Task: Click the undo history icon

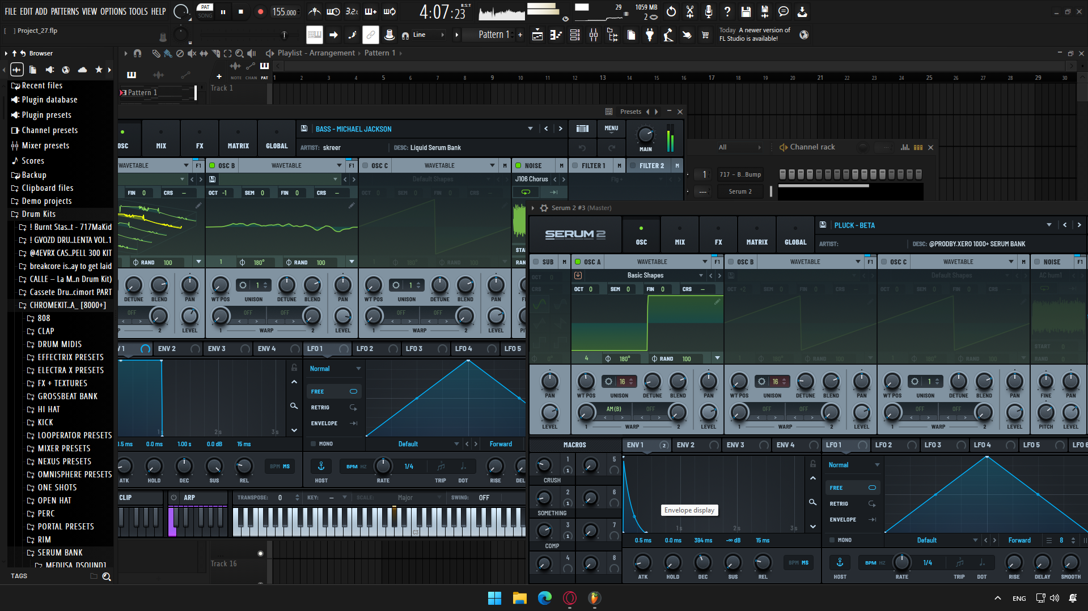Action: [671, 11]
